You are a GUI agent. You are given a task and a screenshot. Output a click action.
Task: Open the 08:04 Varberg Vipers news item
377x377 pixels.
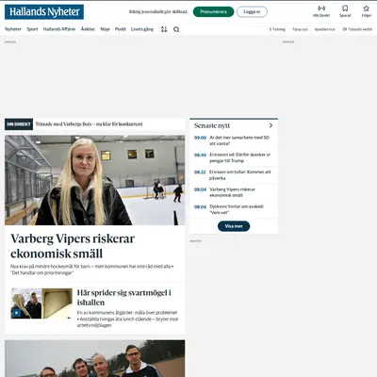point(234,192)
